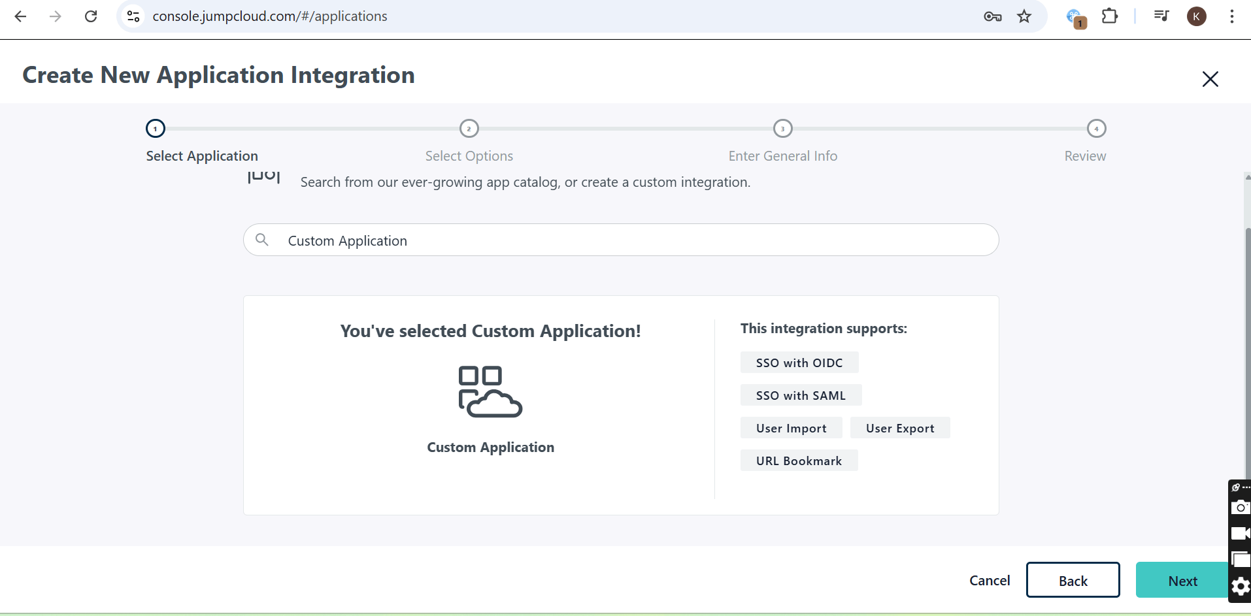Viewport: 1251px width, 616px height.
Task: Take a screenshot with the camera icon
Action: [x=1240, y=508]
